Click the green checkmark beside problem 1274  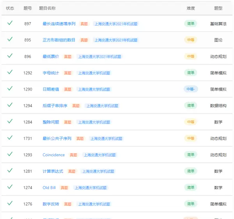click(10, 187)
